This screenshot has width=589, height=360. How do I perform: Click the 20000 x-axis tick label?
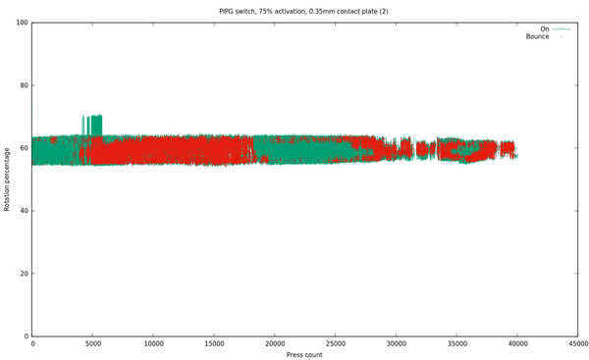tap(275, 344)
